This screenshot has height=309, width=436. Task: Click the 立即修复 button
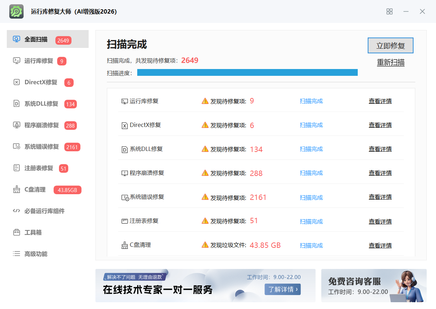391,45
